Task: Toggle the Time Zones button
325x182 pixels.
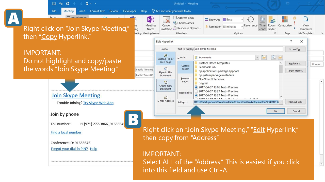Action: coord(263,23)
